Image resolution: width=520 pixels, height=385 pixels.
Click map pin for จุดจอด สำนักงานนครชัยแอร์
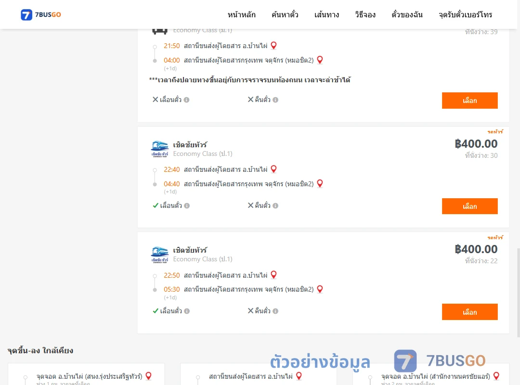coord(496,376)
